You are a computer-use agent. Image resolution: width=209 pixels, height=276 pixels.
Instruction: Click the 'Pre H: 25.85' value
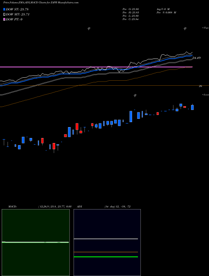(x=131, y=13)
